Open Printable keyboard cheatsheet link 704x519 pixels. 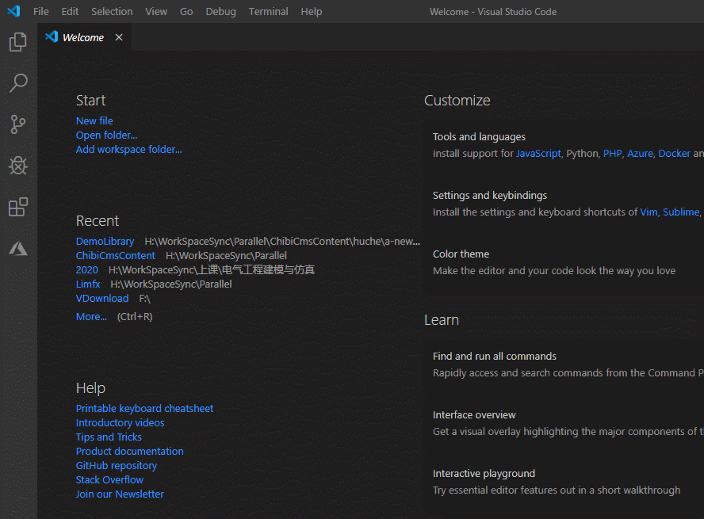tap(144, 409)
